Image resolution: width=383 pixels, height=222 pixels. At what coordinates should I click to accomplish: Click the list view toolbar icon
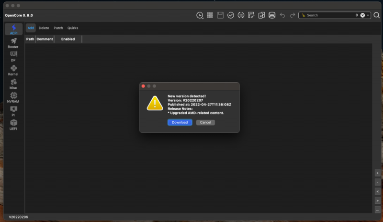[210, 15]
